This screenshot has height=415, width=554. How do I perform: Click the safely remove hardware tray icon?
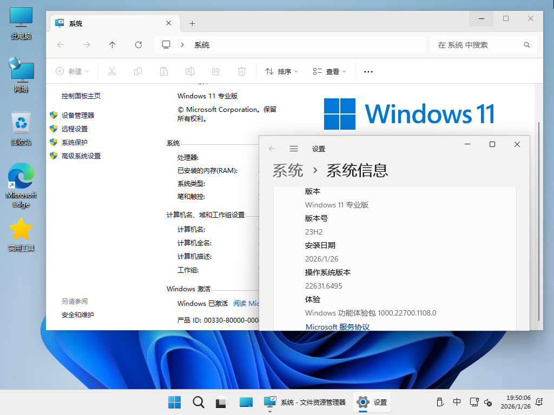440,402
